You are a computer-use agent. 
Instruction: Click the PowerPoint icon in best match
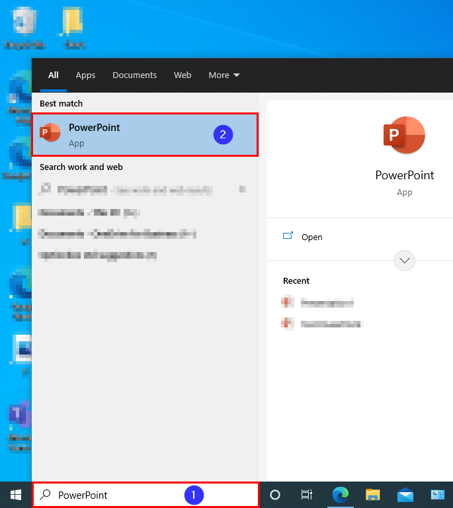pos(50,132)
